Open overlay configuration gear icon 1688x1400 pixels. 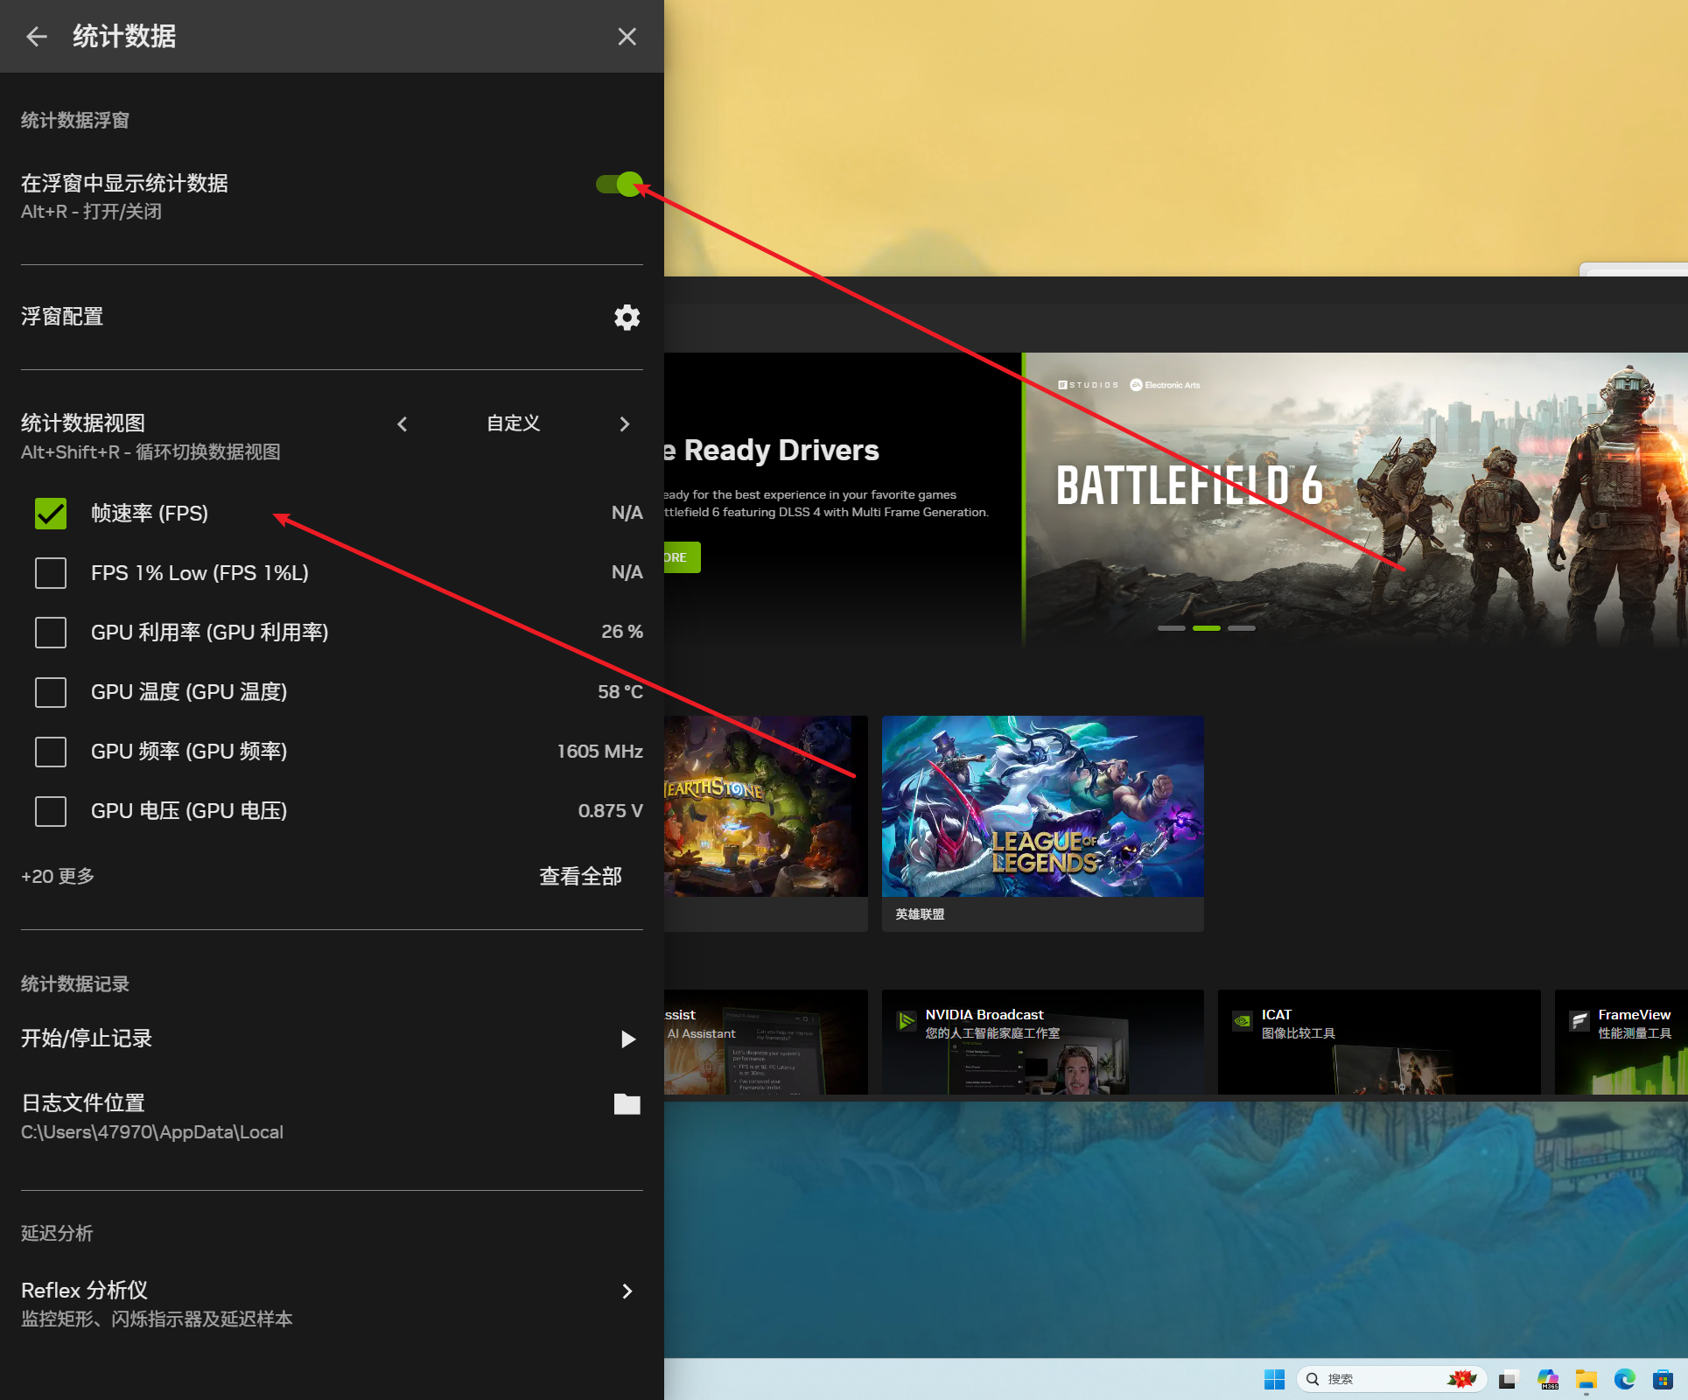pyautogui.click(x=627, y=318)
